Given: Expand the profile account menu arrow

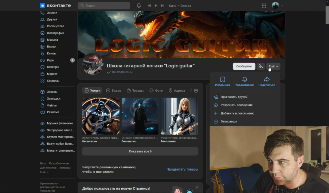Looking at the screenshot, I should 282,6.
